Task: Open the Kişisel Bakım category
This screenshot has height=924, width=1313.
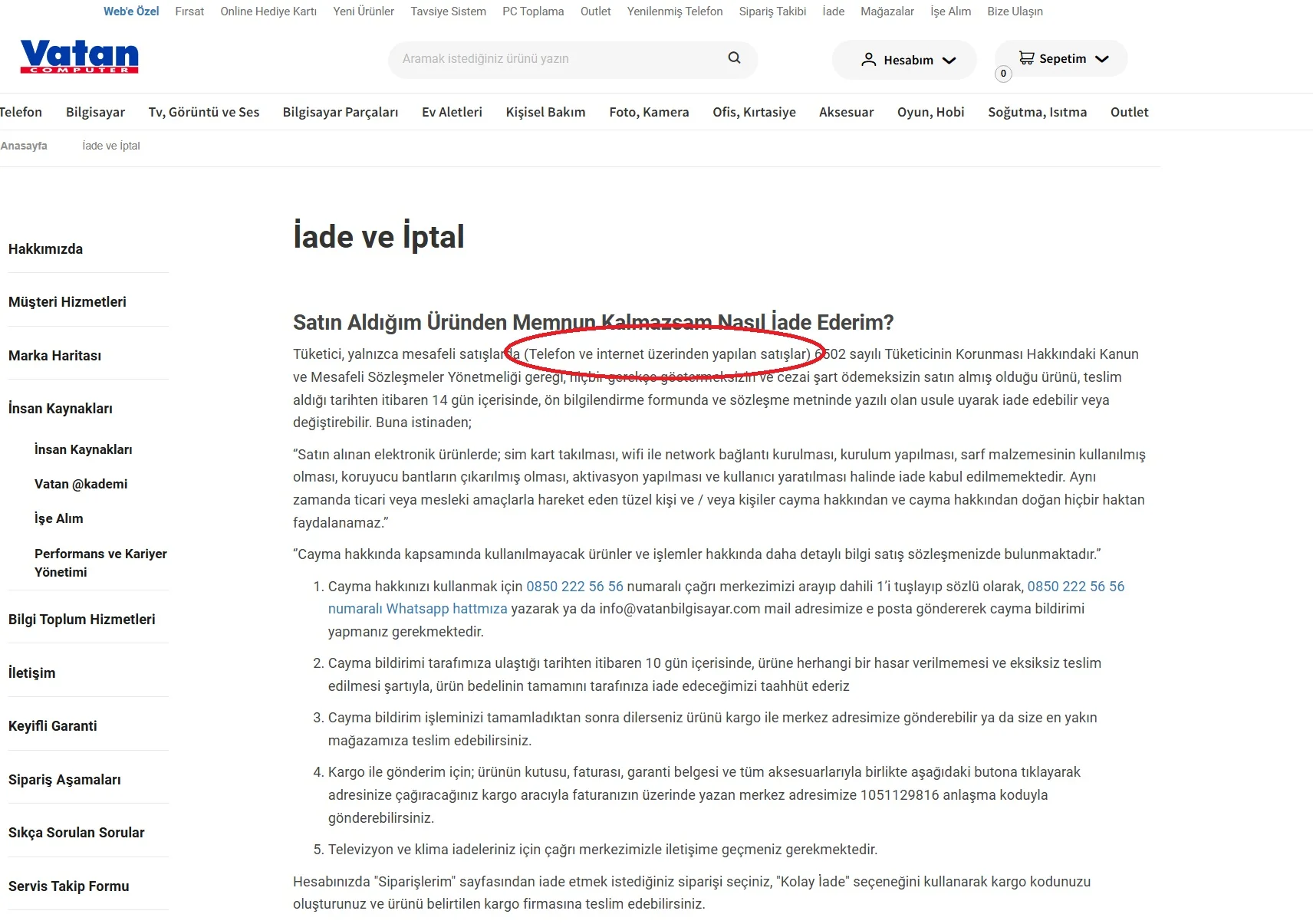Action: [x=545, y=112]
